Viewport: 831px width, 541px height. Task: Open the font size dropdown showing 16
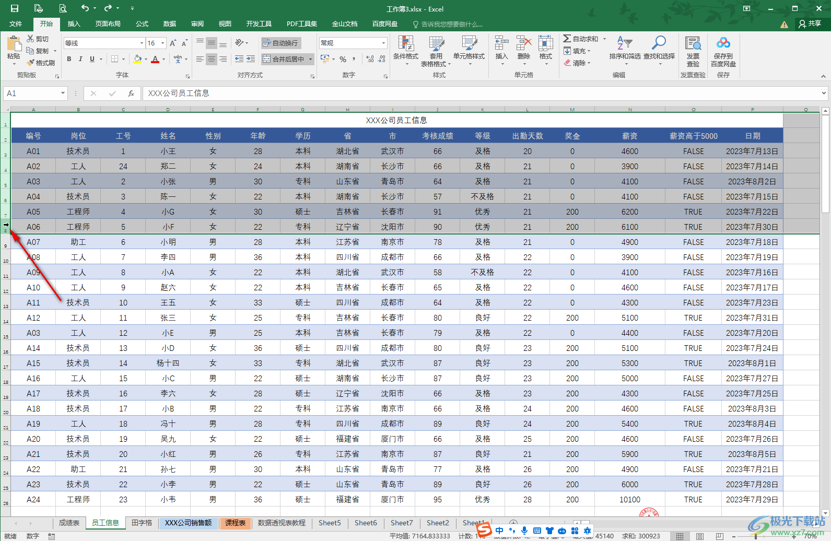[x=163, y=43]
